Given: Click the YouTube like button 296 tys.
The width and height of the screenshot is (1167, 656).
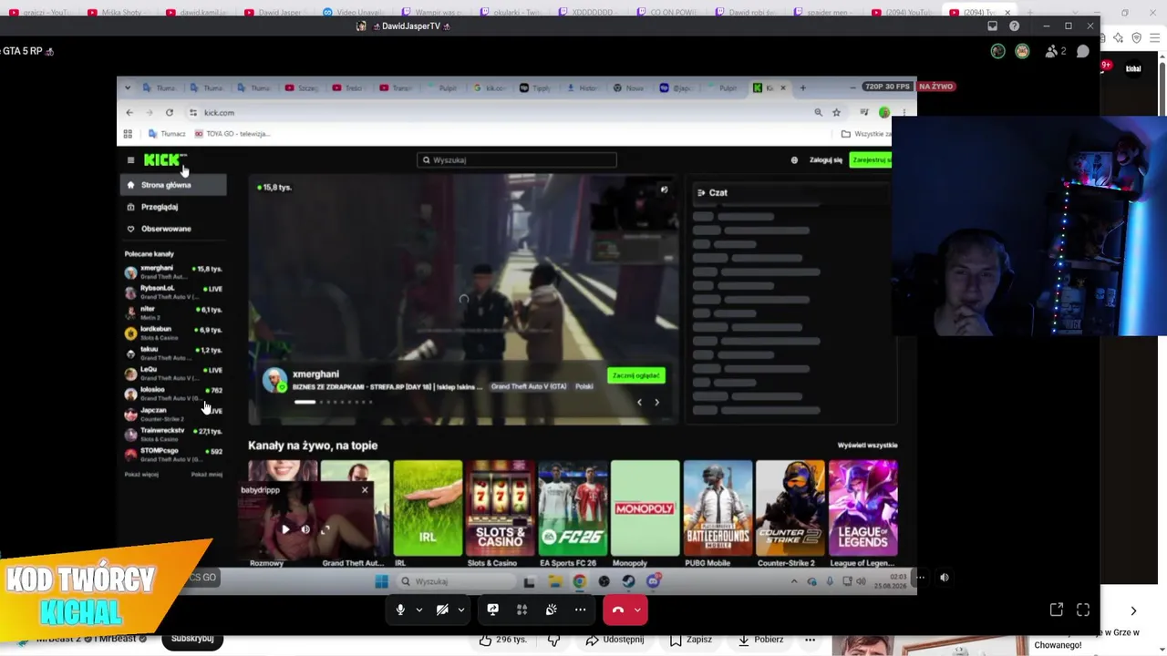Looking at the screenshot, I should [504, 640].
